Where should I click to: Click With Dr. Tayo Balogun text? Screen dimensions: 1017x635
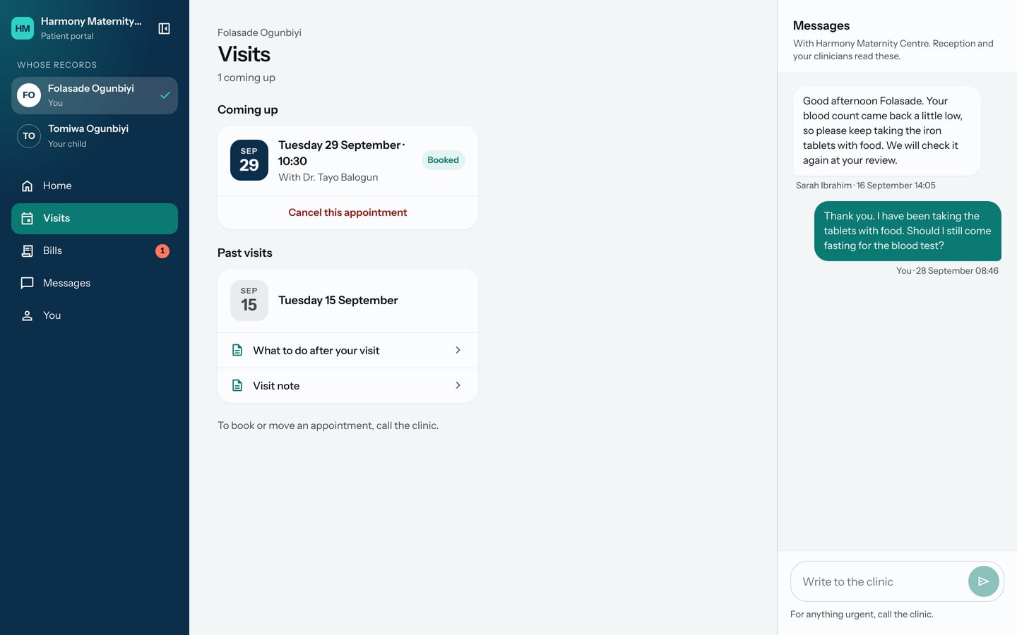(328, 177)
